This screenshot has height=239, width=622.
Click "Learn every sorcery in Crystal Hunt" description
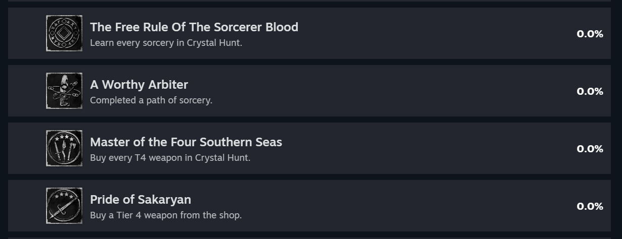[166, 43]
